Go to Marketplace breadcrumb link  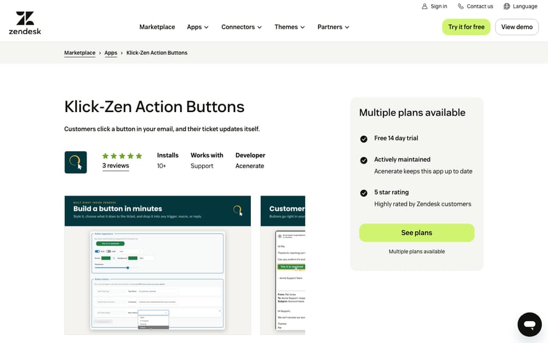[x=80, y=53]
